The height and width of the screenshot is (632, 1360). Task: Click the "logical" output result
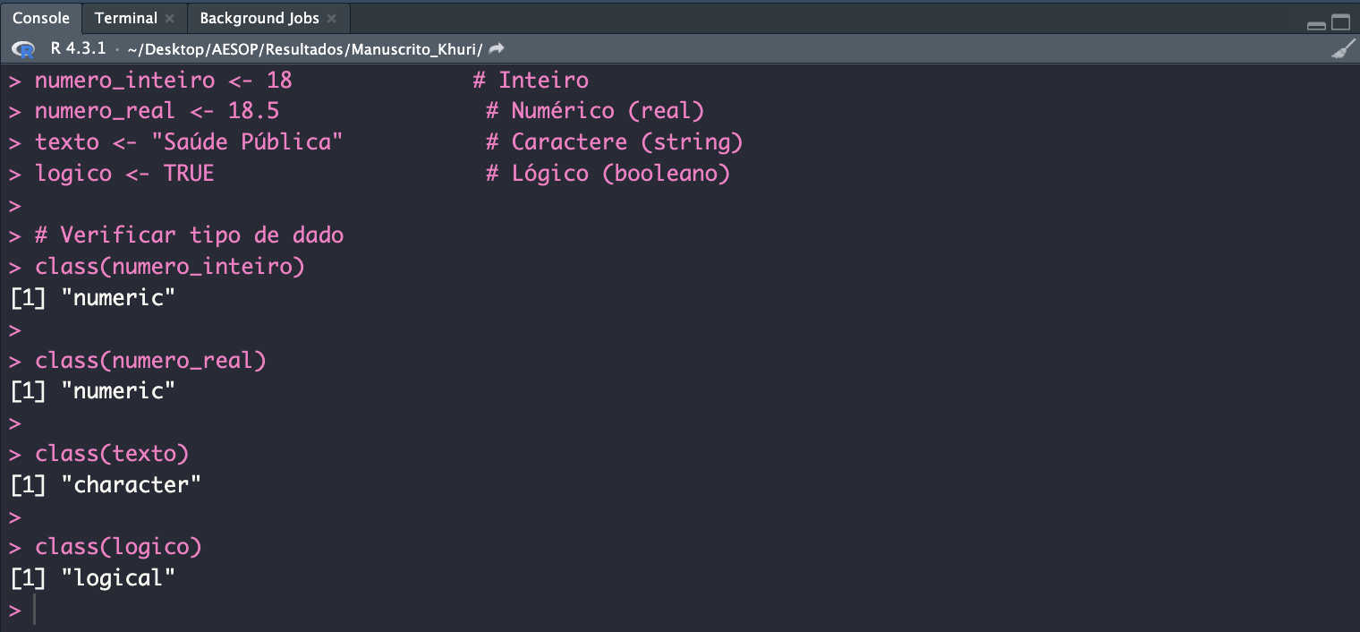(x=119, y=578)
